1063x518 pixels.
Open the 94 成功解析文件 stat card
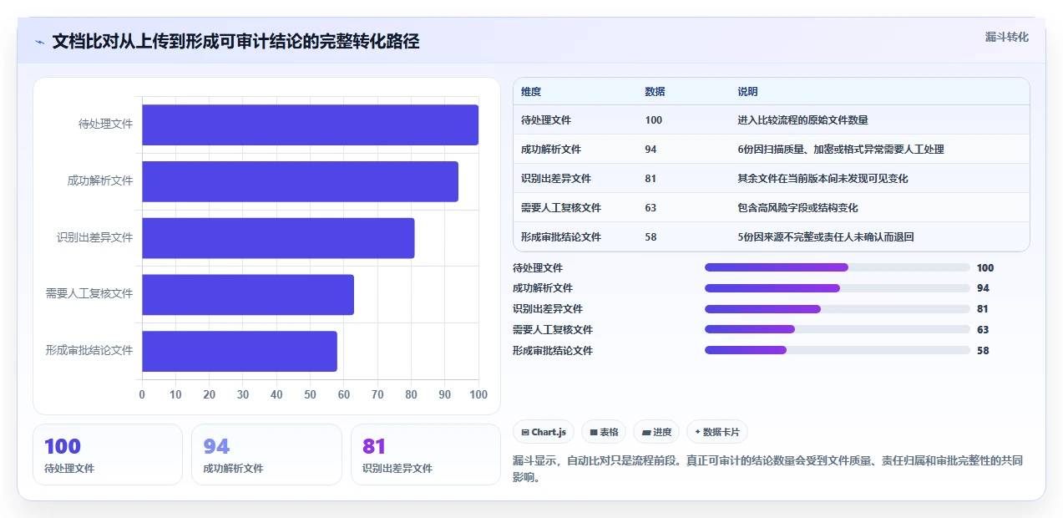[x=266, y=455]
